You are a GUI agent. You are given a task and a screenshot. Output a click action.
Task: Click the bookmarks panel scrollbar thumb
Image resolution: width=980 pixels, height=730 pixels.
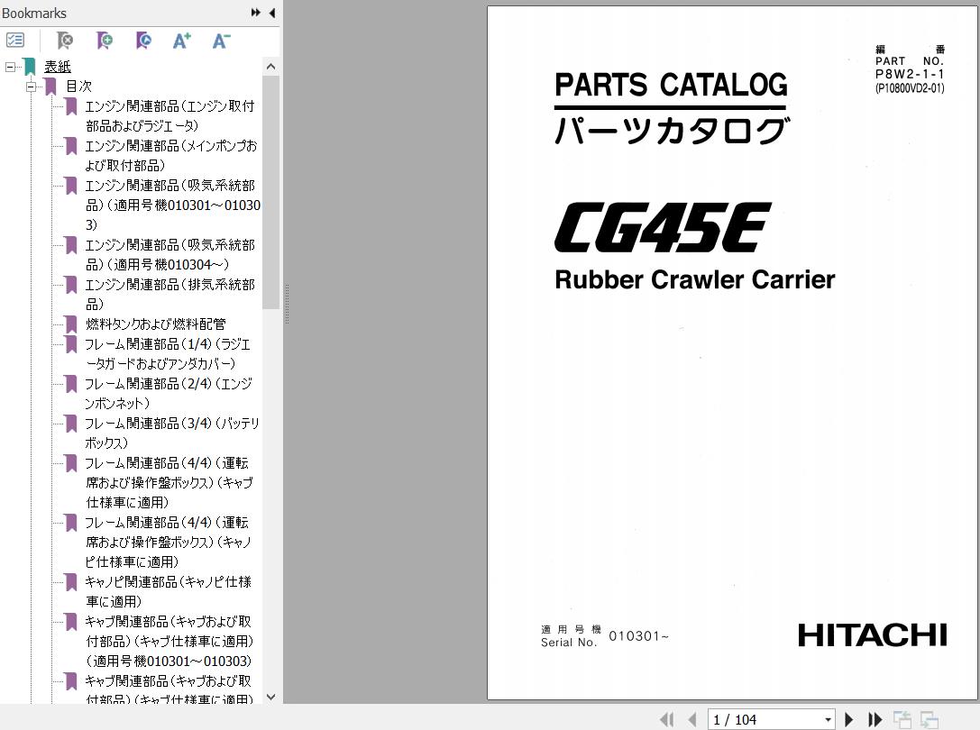[x=270, y=192]
